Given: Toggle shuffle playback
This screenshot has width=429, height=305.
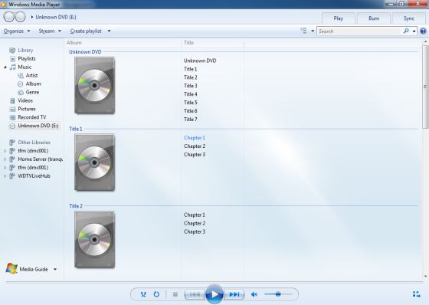Looking at the screenshot, I should [143, 294].
